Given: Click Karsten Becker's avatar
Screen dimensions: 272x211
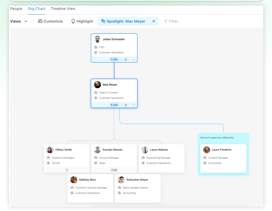Looking at the screenshot, I should click(x=98, y=150).
